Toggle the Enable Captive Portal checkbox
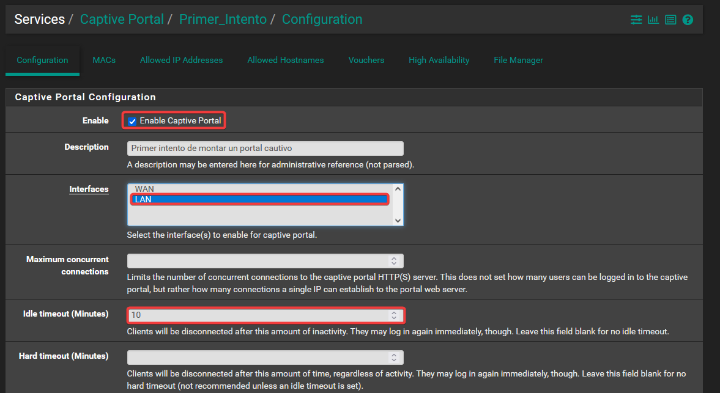 click(132, 121)
